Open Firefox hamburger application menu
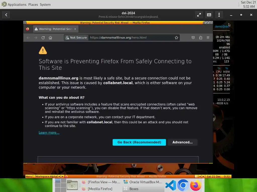 point(208,38)
